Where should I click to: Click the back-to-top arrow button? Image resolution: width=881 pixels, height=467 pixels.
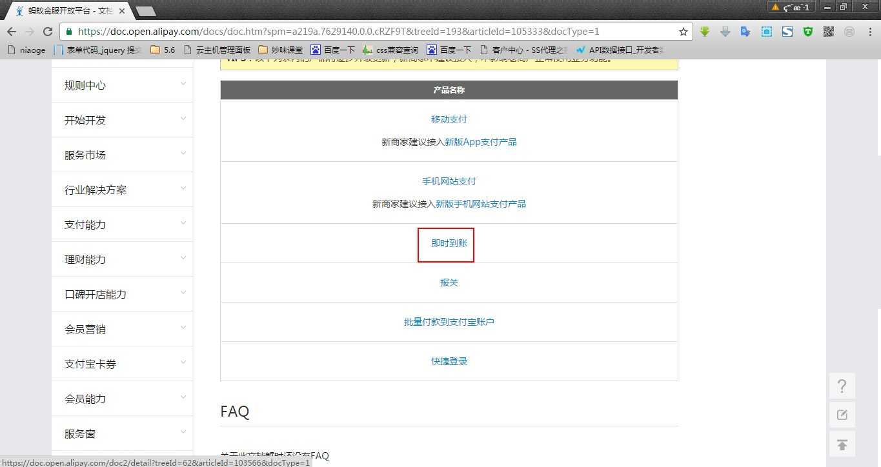842,444
